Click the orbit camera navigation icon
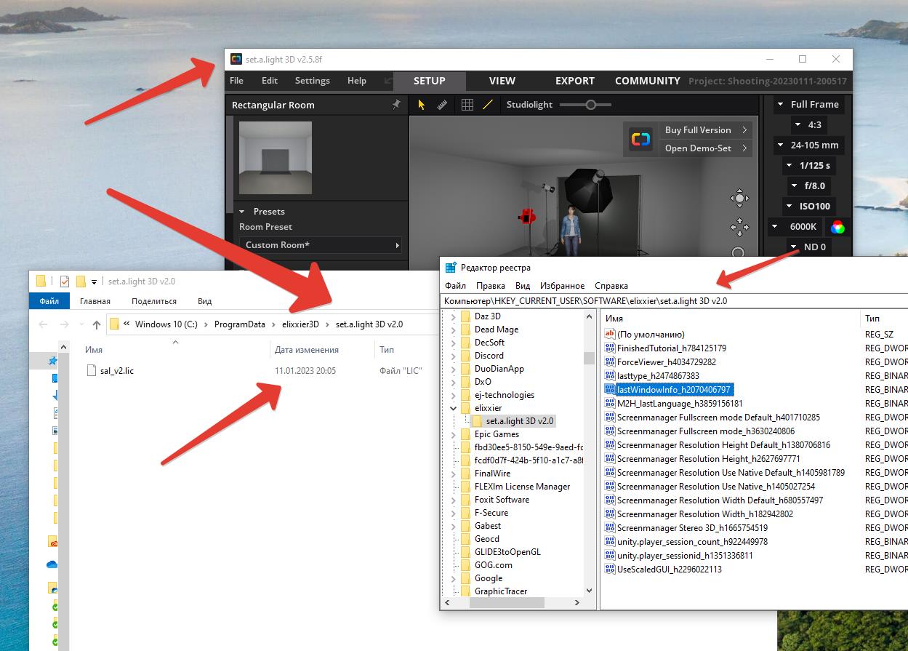908x651 pixels. [739, 198]
